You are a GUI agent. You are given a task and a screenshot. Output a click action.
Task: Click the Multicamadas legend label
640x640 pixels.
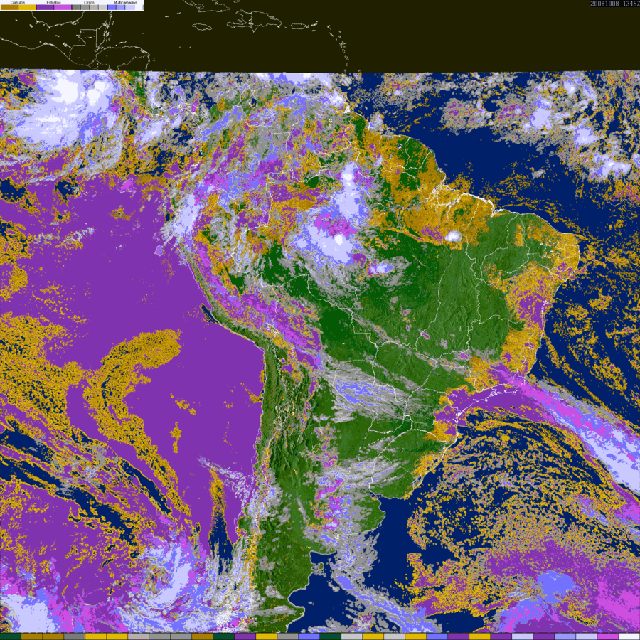pos(125,2)
